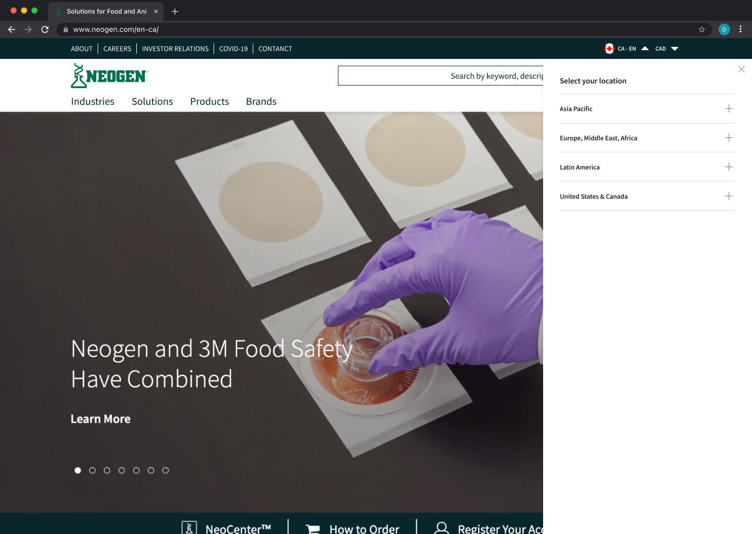View site security lock info
The image size is (752, 534).
coord(66,30)
